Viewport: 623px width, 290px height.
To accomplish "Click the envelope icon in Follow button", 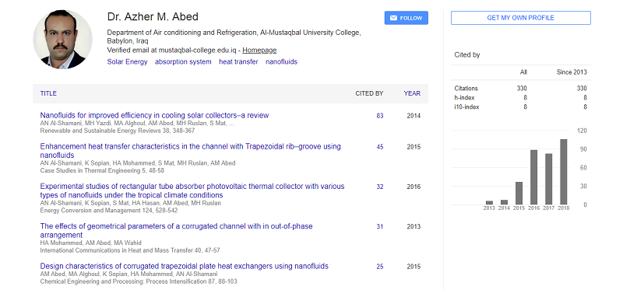I will (x=393, y=18).
